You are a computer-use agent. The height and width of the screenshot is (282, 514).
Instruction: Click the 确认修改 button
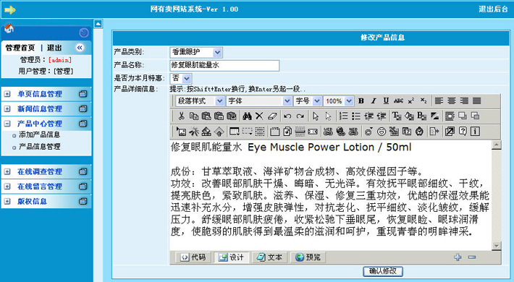[382, 271]
